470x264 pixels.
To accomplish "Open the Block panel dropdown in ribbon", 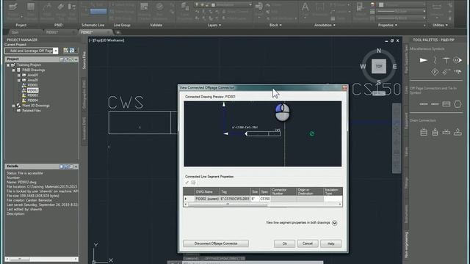I will (275, 25).
